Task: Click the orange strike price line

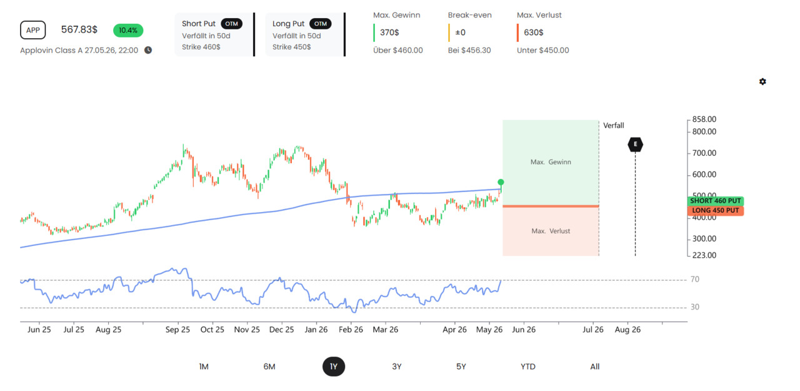Action: pyautogui.click(x=551, y=206)
